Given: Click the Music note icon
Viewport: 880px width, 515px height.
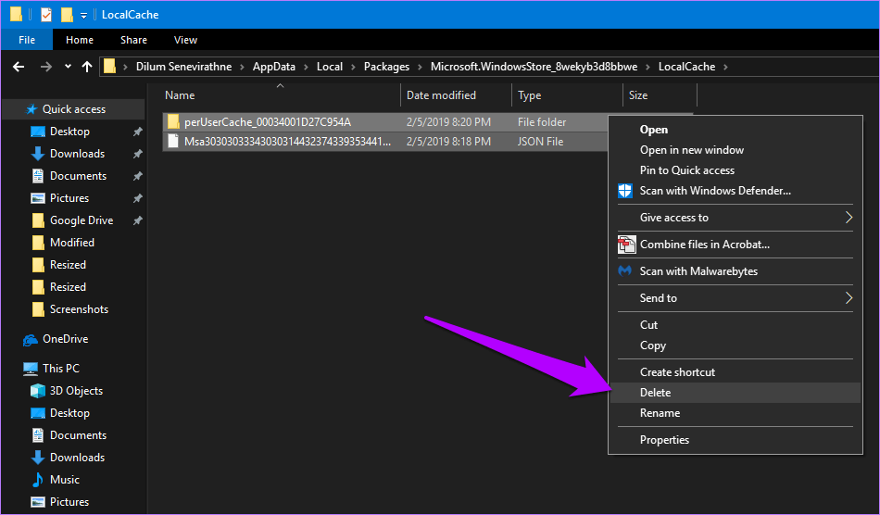Looking at the screenshot, I should point(38,480).
